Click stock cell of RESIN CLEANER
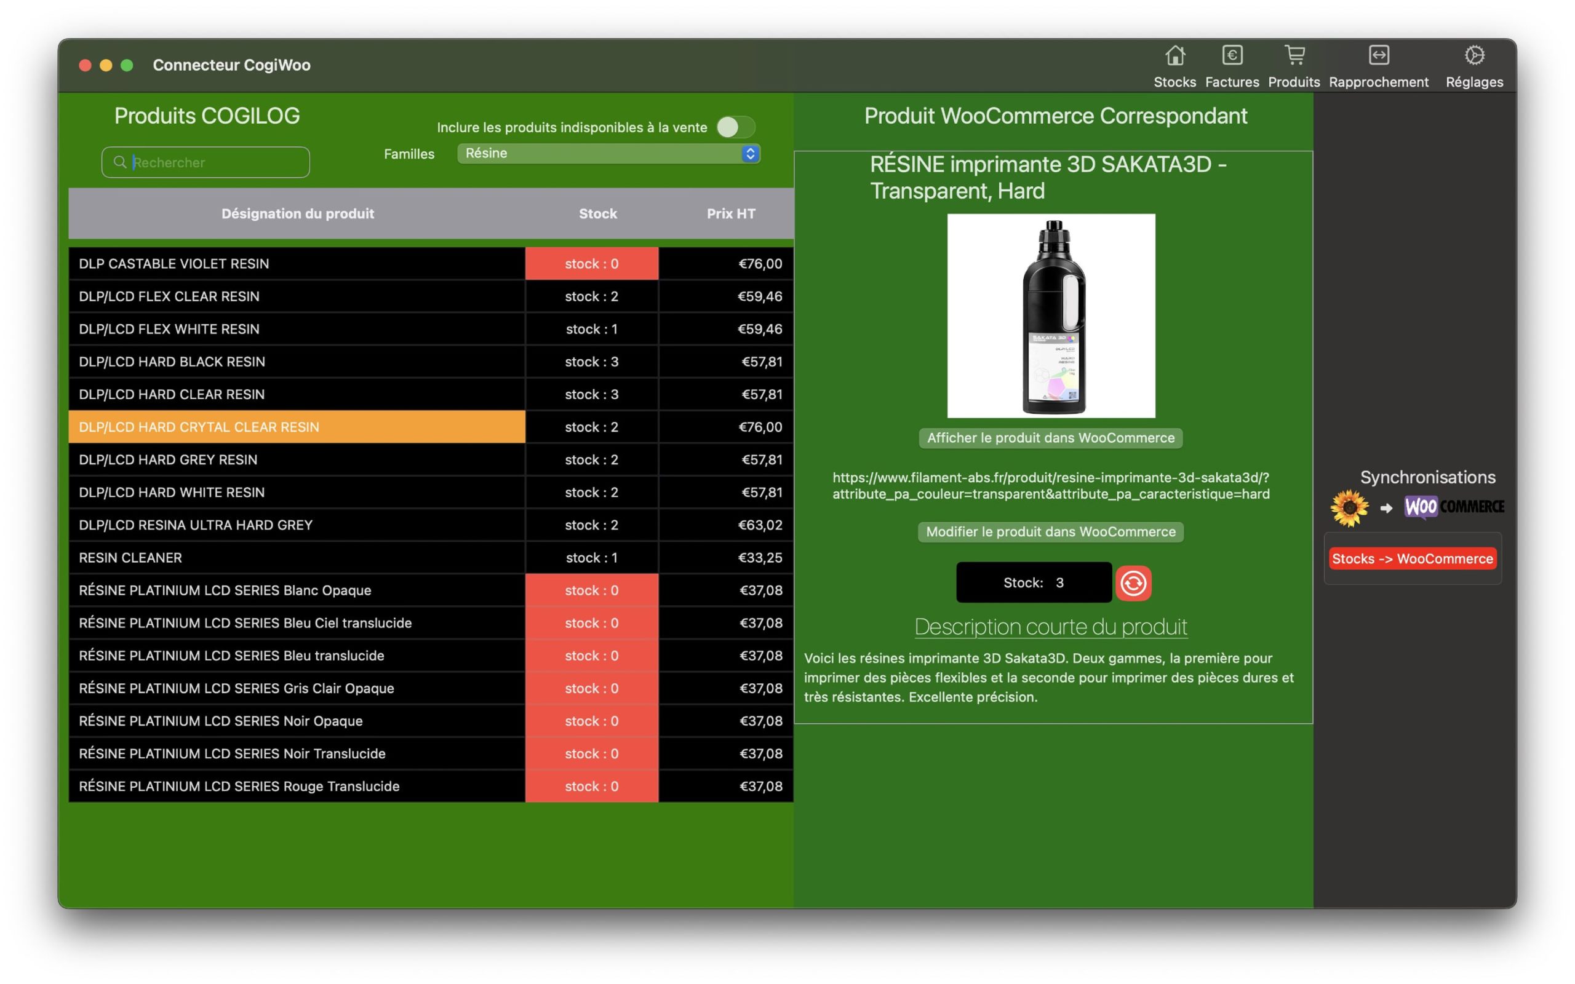Screen dimensions: 1575x984 pyautogui.click(x=592, y=558)
